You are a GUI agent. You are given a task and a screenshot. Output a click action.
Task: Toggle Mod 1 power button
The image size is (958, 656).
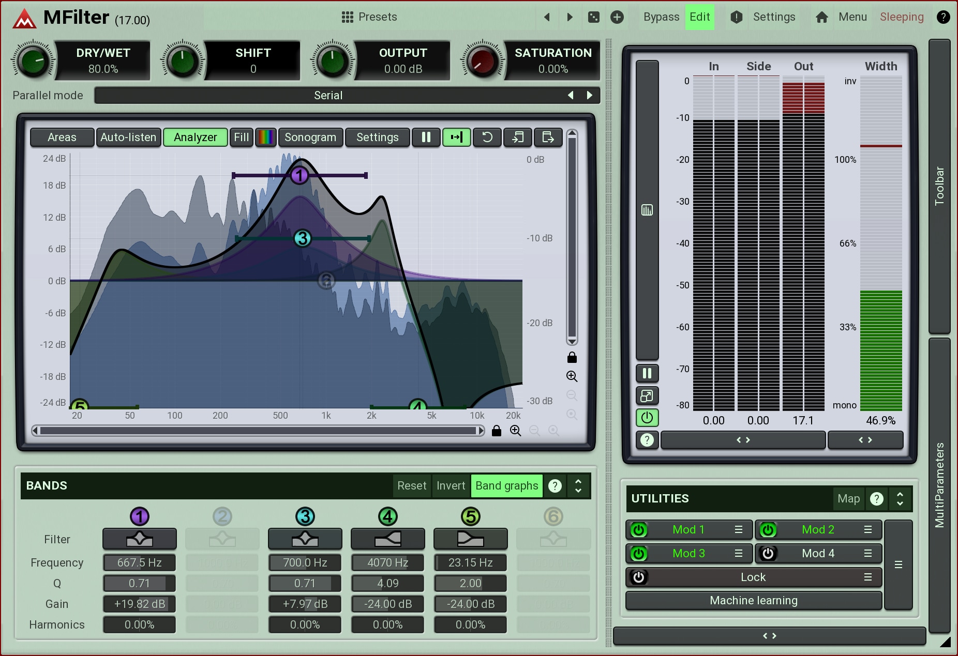point(639,530)
